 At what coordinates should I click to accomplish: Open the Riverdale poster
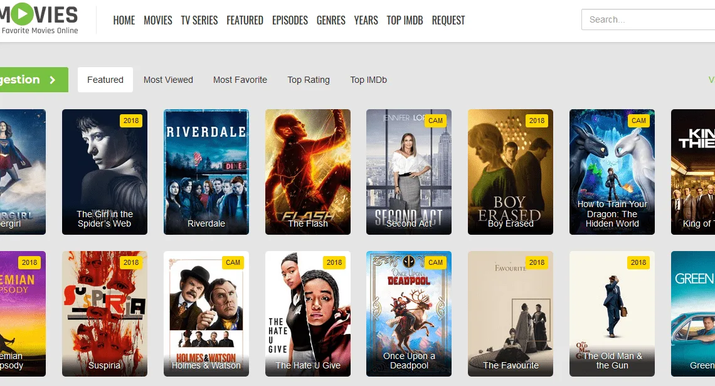[x=206, y=171]
